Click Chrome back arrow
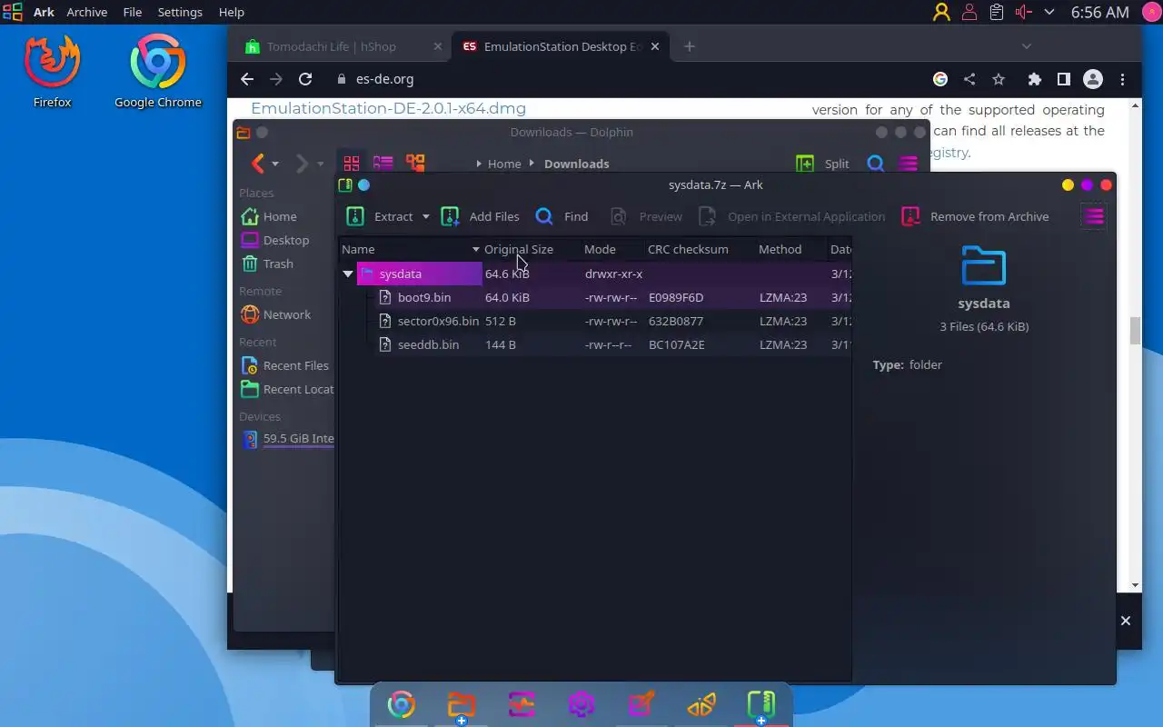This screenshot has width=1163, height=727. pyautogui.click(x=247, y=79)
